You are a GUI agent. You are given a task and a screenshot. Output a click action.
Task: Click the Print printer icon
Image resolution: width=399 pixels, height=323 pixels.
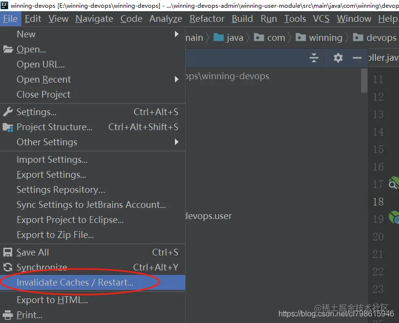pyautogui.click(x=8, y=315)
